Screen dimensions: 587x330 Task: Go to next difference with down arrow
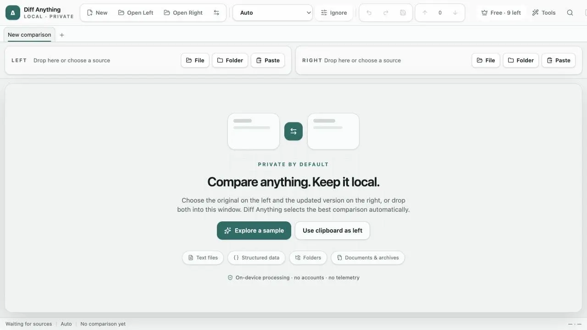pyautogui.click(x=455, y=13)
